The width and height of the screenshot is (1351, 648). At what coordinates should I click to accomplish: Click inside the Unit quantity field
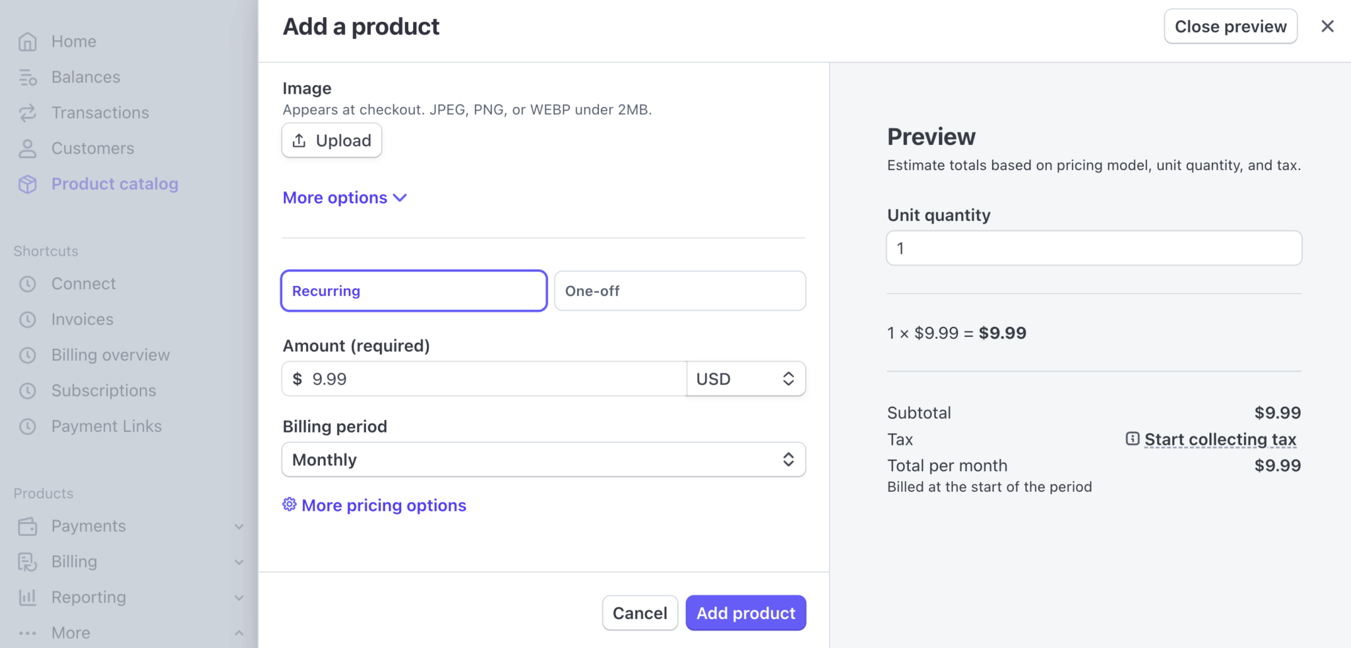[x=1092, y=248]
